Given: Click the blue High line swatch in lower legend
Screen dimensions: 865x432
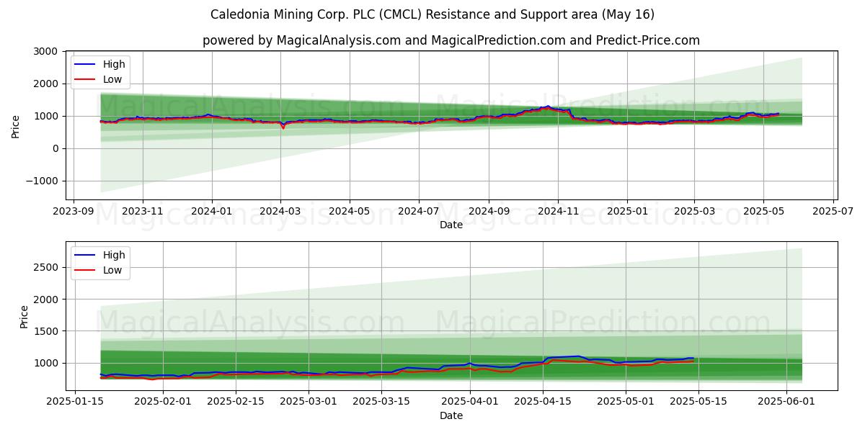Looking at the screenshot, I should coord(85,256).
